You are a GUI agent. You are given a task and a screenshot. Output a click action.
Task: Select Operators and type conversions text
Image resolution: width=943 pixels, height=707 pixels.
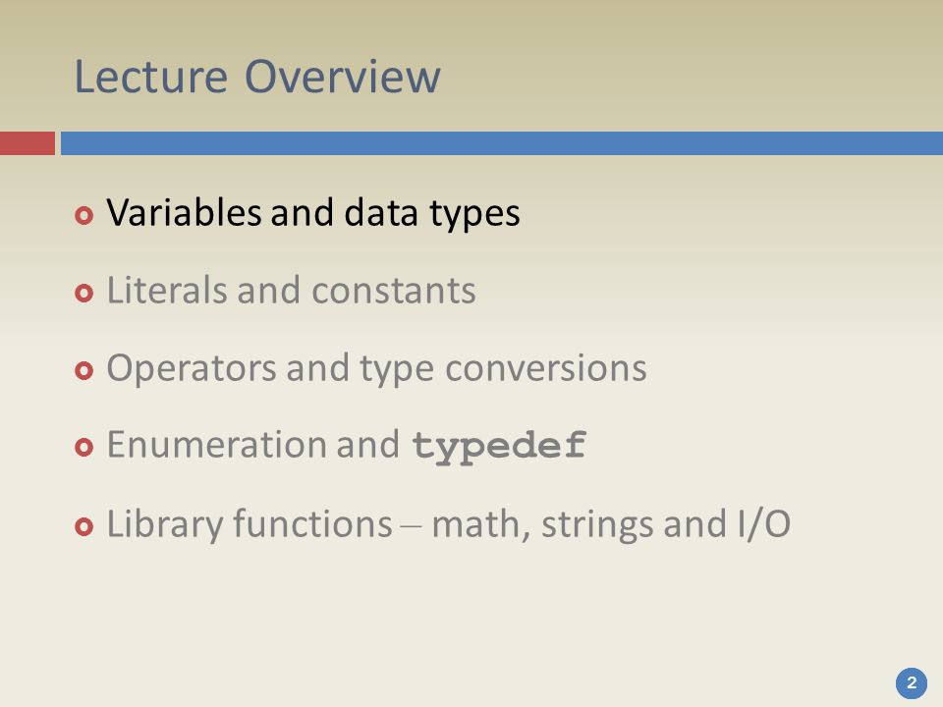(x=376, y=368)
